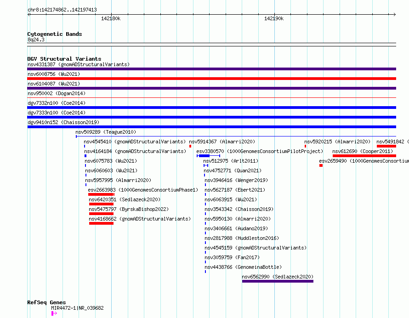
Task: Open nsv6420351 (Sedlazeck2020) label
Action: pos(125,199)
